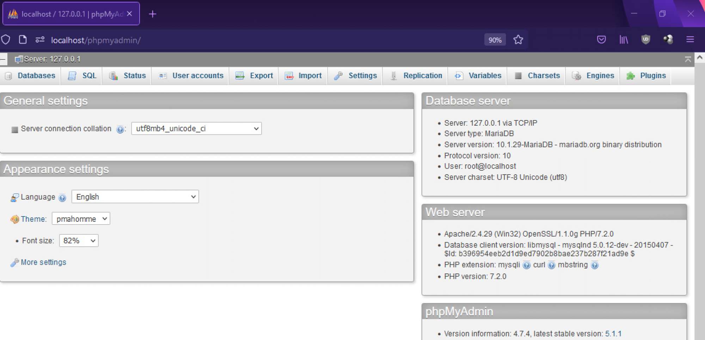Open the Language dropdown
The height and width of the screenshot is (340, 705).
tap(135, 197)
